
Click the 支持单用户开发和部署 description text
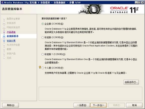pyautogui.click(x=86, y=73)
